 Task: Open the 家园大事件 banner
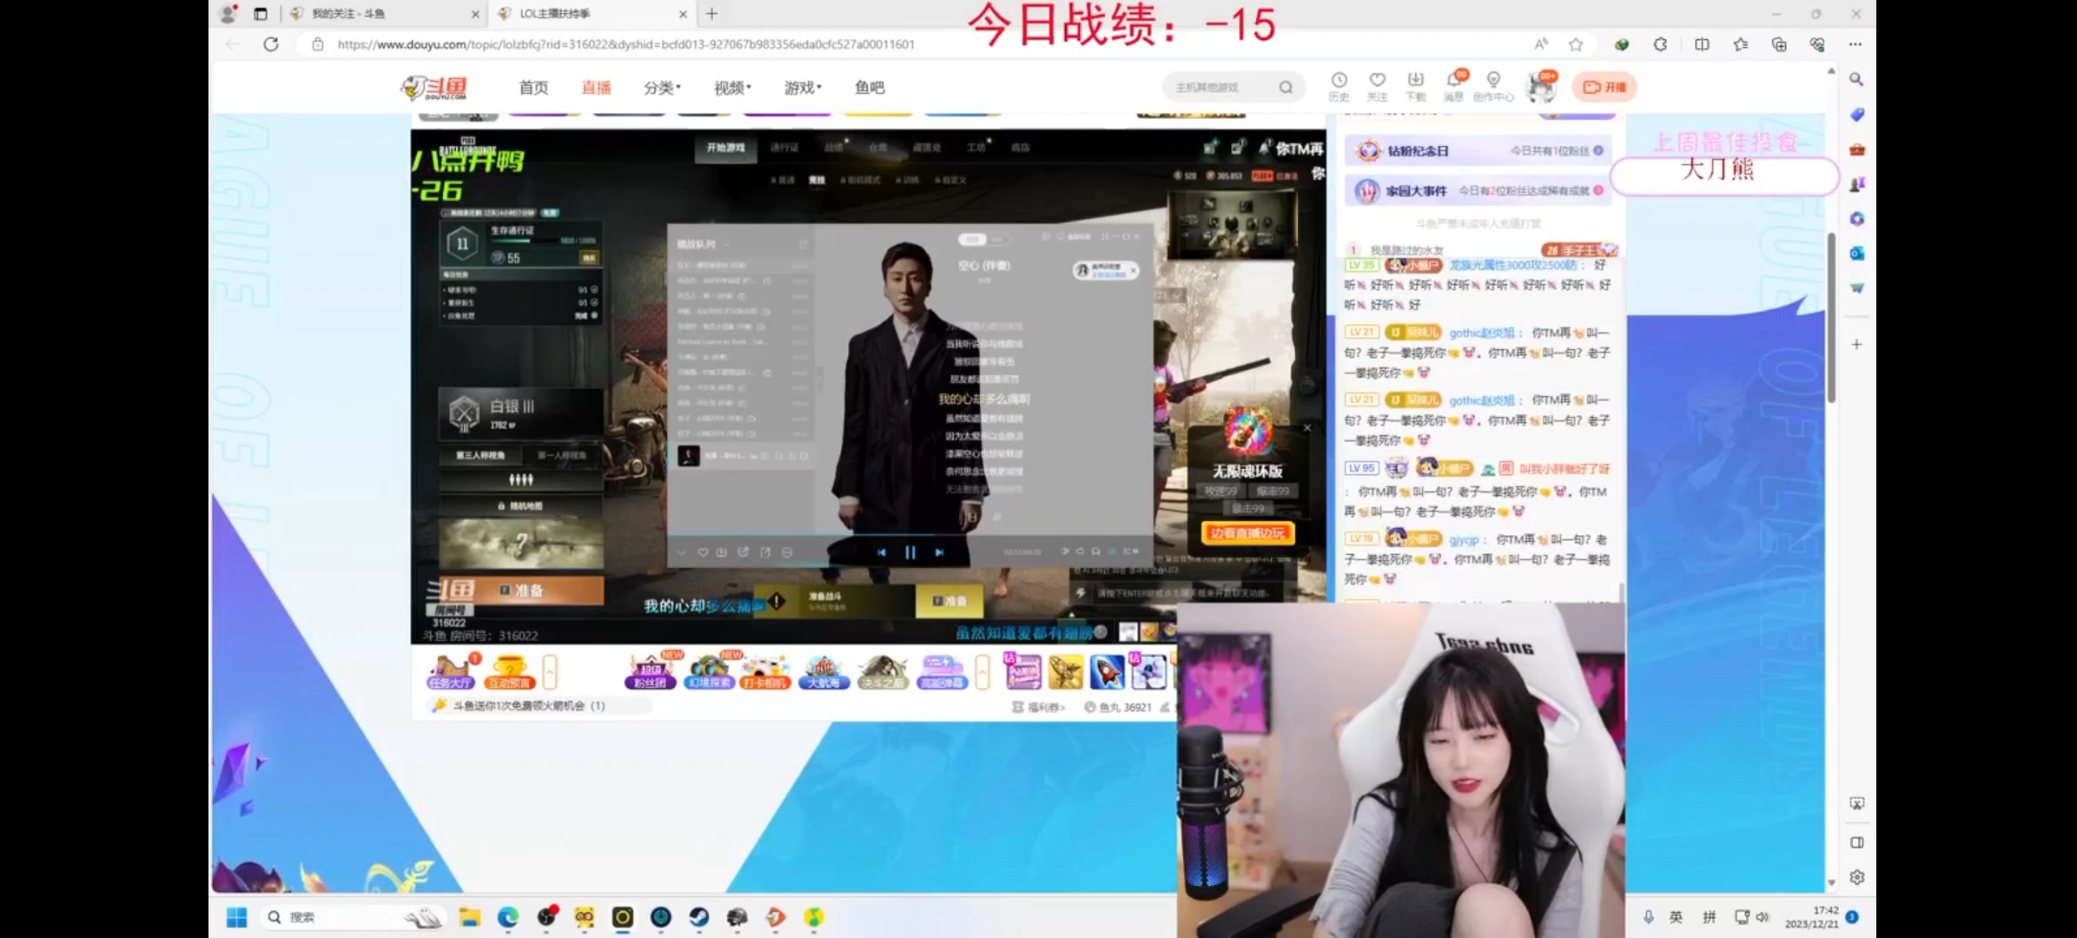1478,190
